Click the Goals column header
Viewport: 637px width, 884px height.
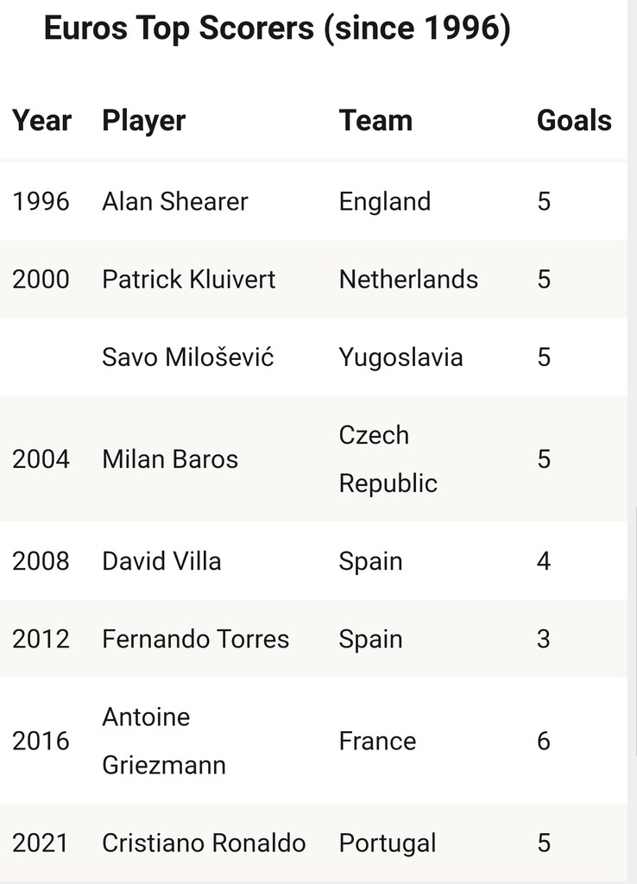(574, 120)
